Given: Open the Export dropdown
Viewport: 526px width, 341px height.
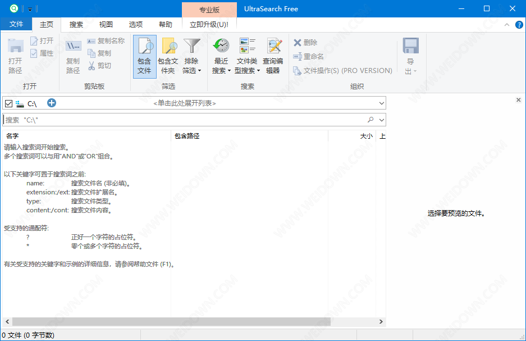Looking at the screenshot, I should pos(410,56).
